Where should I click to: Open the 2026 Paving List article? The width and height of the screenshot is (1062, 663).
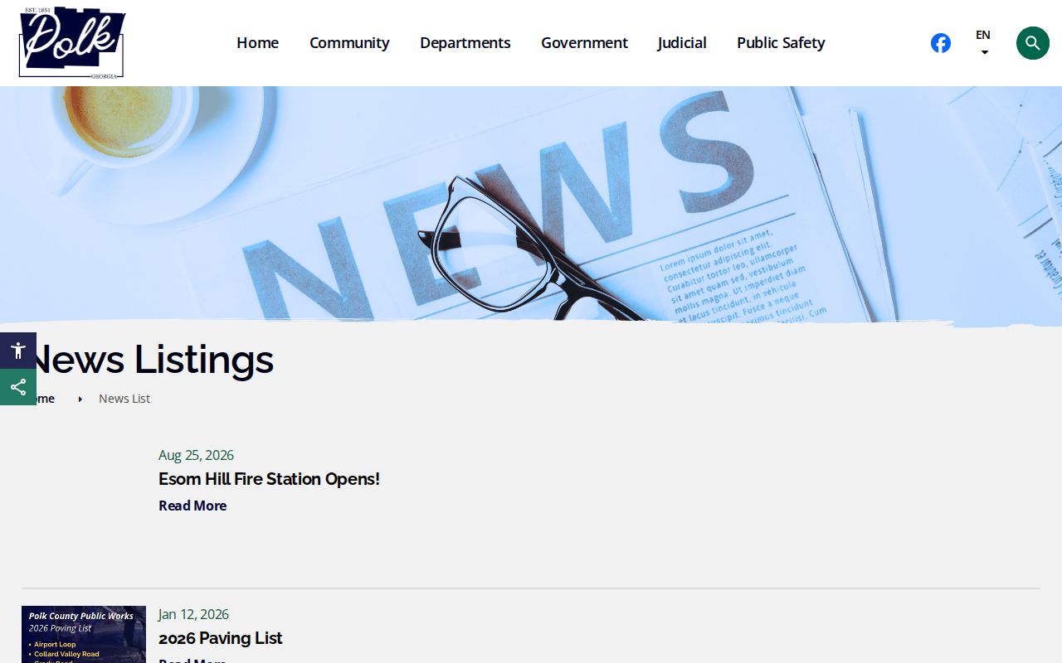click(x=221, y=638)
